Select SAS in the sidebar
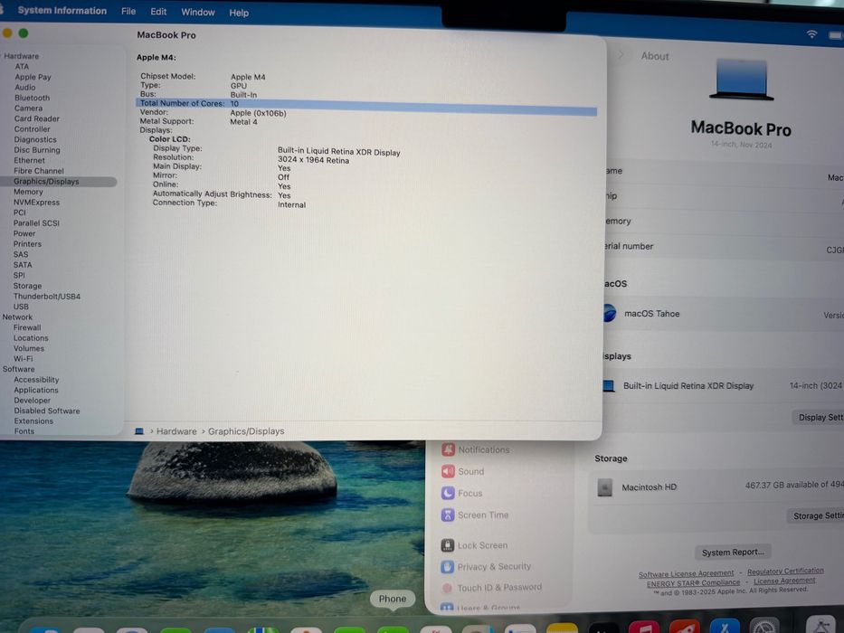844x633 pixels. click(x=21, y=255)
